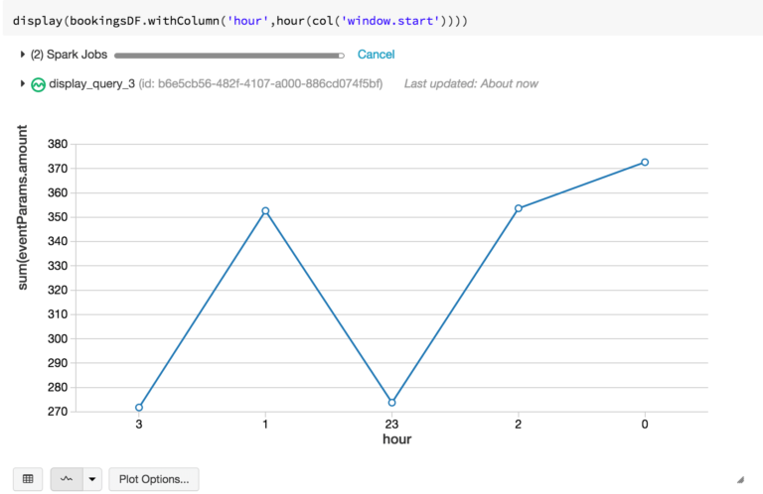This screenshot has height=494, width=763.
Task: Click the 23 x-axis tick label
Action: [x=391, y=424]
